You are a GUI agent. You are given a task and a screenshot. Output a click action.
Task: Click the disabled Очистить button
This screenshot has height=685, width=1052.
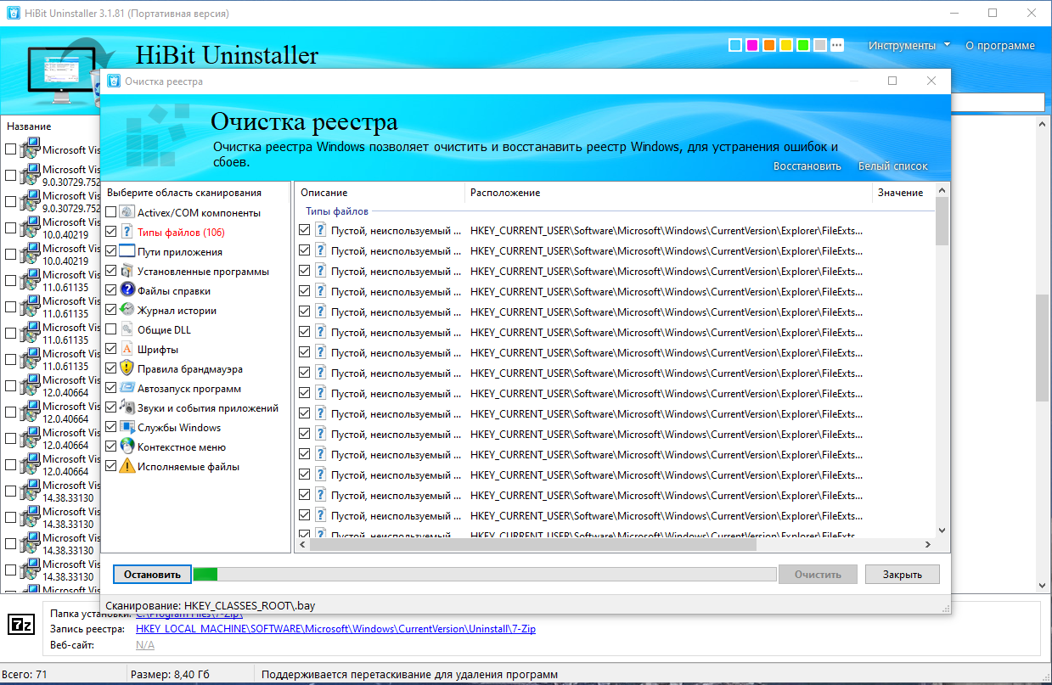[818, 575]
